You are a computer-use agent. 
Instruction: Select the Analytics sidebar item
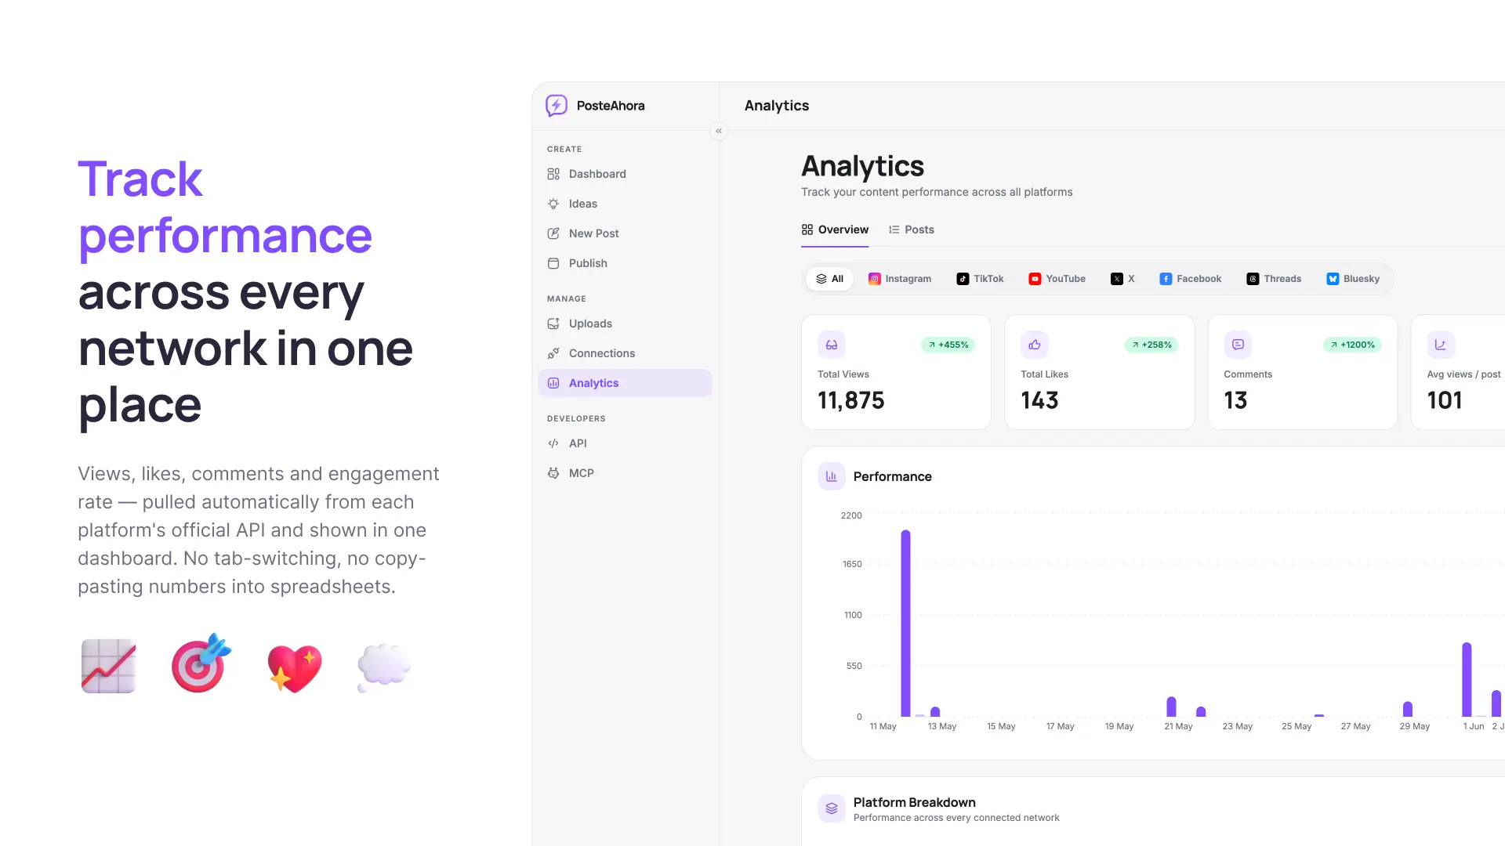[625, 383]
